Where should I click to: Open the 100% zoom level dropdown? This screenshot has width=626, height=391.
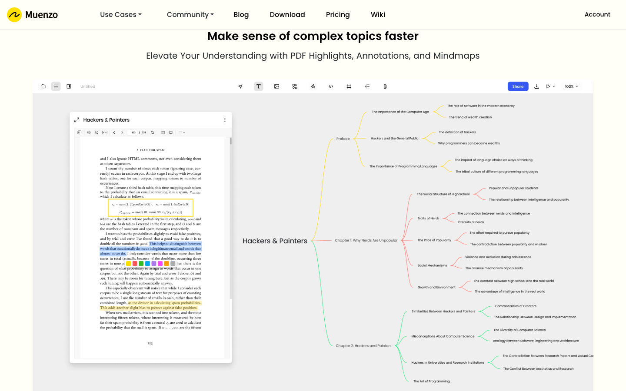point(571,86)
